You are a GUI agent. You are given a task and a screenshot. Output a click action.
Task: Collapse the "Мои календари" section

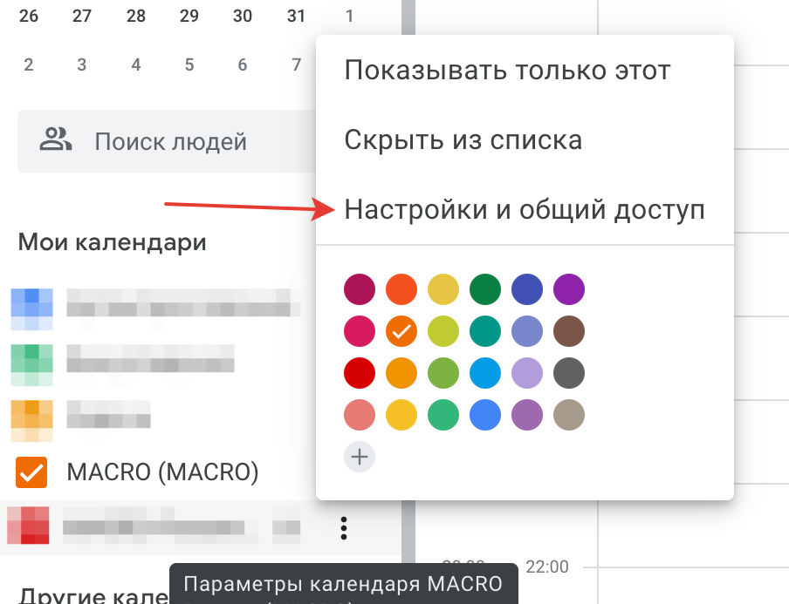(112, 241)
